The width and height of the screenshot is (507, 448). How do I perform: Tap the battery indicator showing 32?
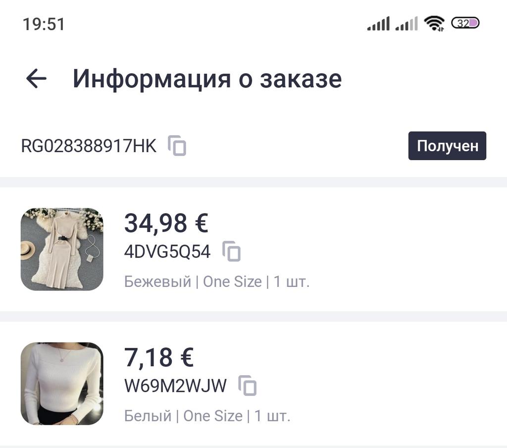[x=465, y=23]
